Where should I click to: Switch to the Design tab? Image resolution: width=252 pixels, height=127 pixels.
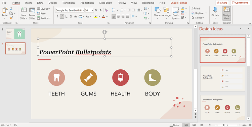coord(52,3)
